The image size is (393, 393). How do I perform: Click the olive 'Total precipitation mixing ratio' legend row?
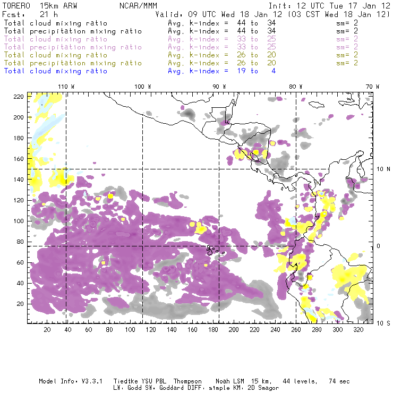(181, 63)
